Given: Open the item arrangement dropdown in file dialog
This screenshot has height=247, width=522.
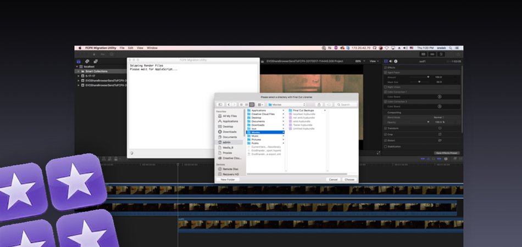Looking at the screenshot, I should [260, 105].
